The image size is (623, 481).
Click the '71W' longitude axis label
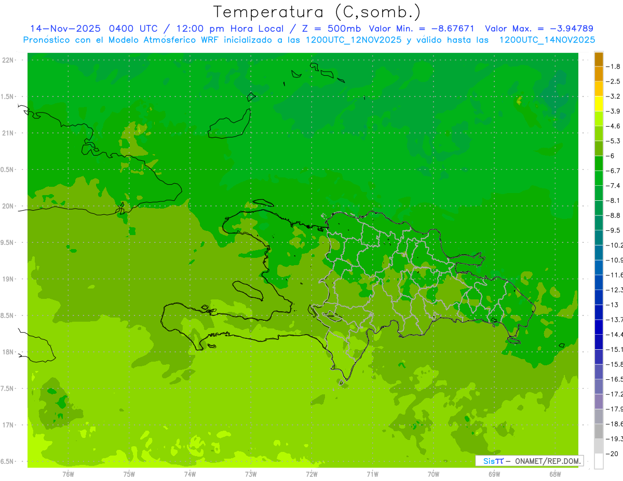[x=372, y=474]
